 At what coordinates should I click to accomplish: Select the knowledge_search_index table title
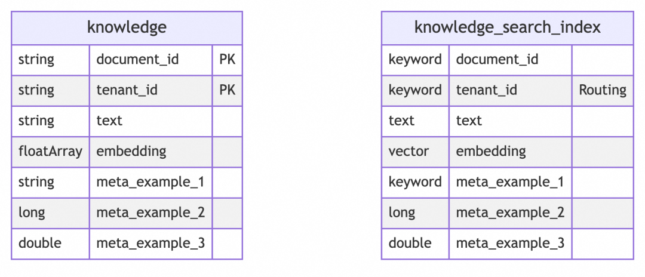(x=507, y=27)
